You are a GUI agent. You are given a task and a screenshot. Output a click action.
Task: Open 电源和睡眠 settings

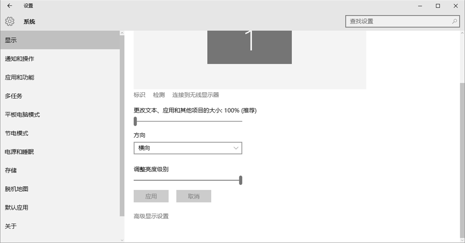(x=60, y=152)
